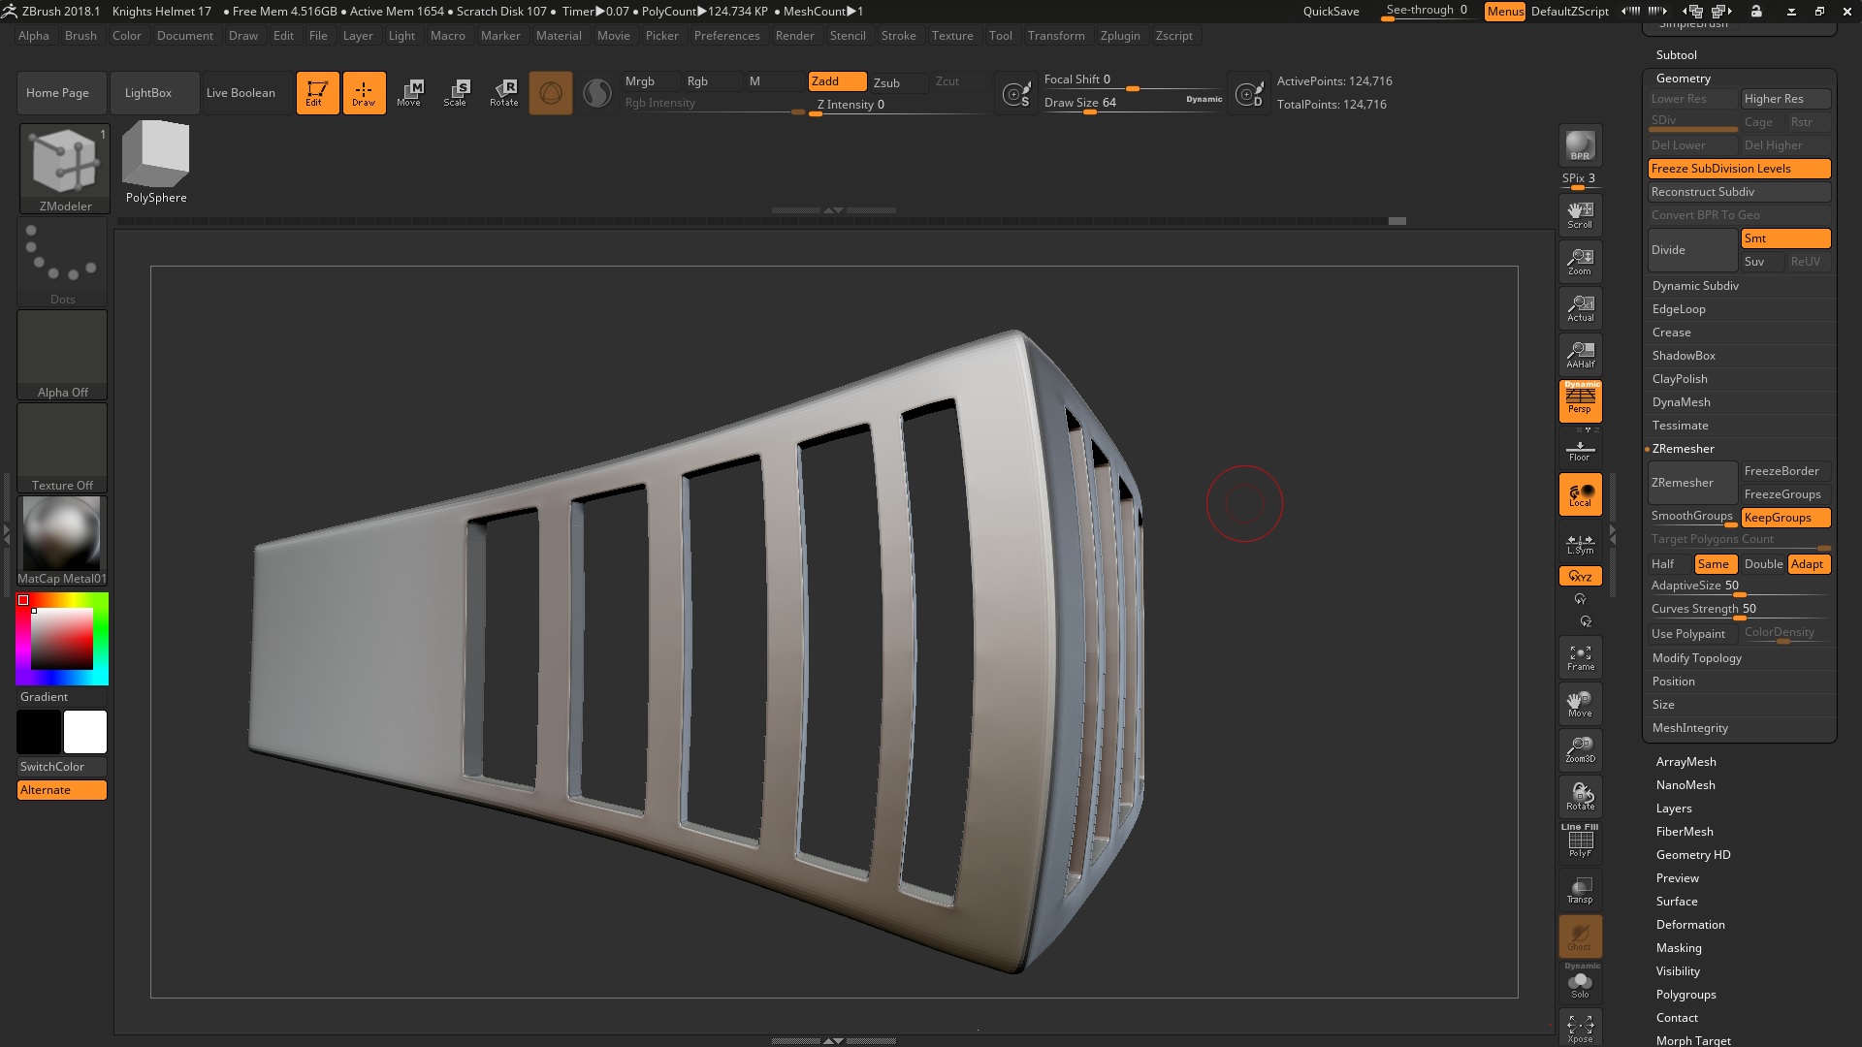Adjust the Draw Size slider
Viewport: 1862px width, 1047px height.
pyautogui.click(x=1133, y=104)
